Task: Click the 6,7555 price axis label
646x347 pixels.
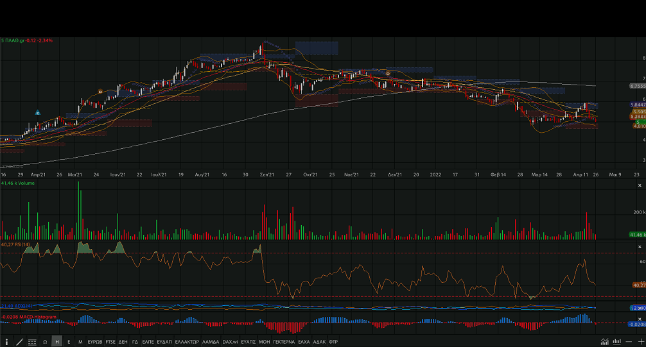Action: click(x=637, y=85)
